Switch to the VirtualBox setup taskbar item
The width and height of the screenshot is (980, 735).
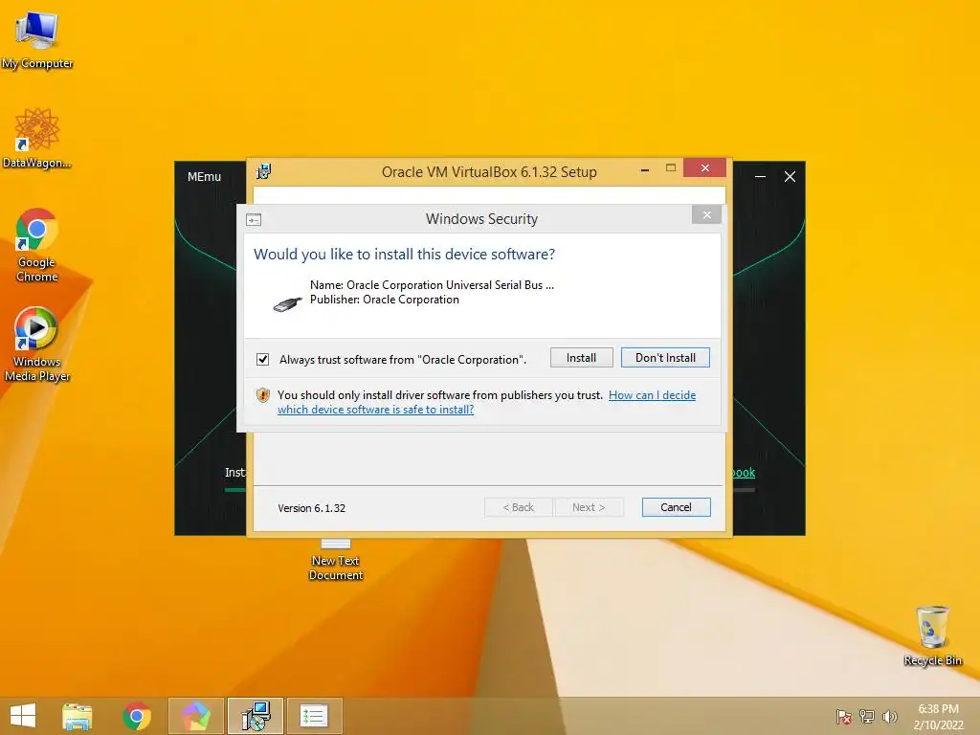[255, 716]
